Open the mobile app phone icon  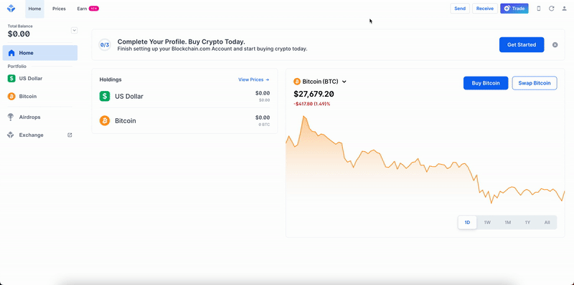click(x=539, y=9)
